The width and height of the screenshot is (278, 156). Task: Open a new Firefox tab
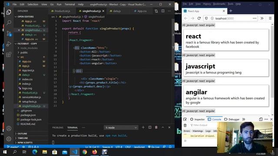[x=231, y=11]
